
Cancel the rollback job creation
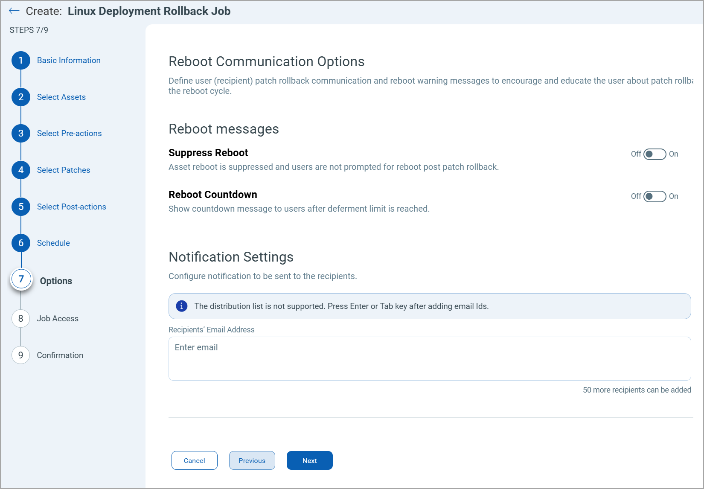pos(194,460)
